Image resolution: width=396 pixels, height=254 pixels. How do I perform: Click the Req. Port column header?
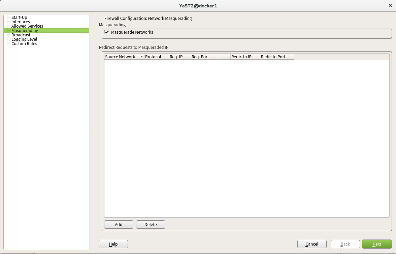tap(204, 57)
